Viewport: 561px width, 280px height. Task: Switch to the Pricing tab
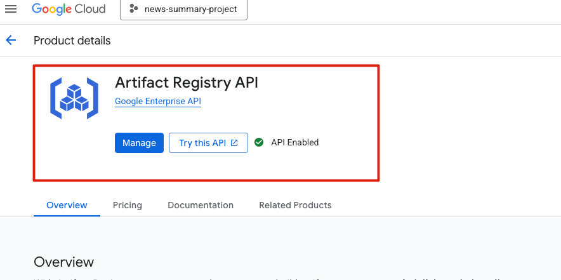click(x=128, y=205)
